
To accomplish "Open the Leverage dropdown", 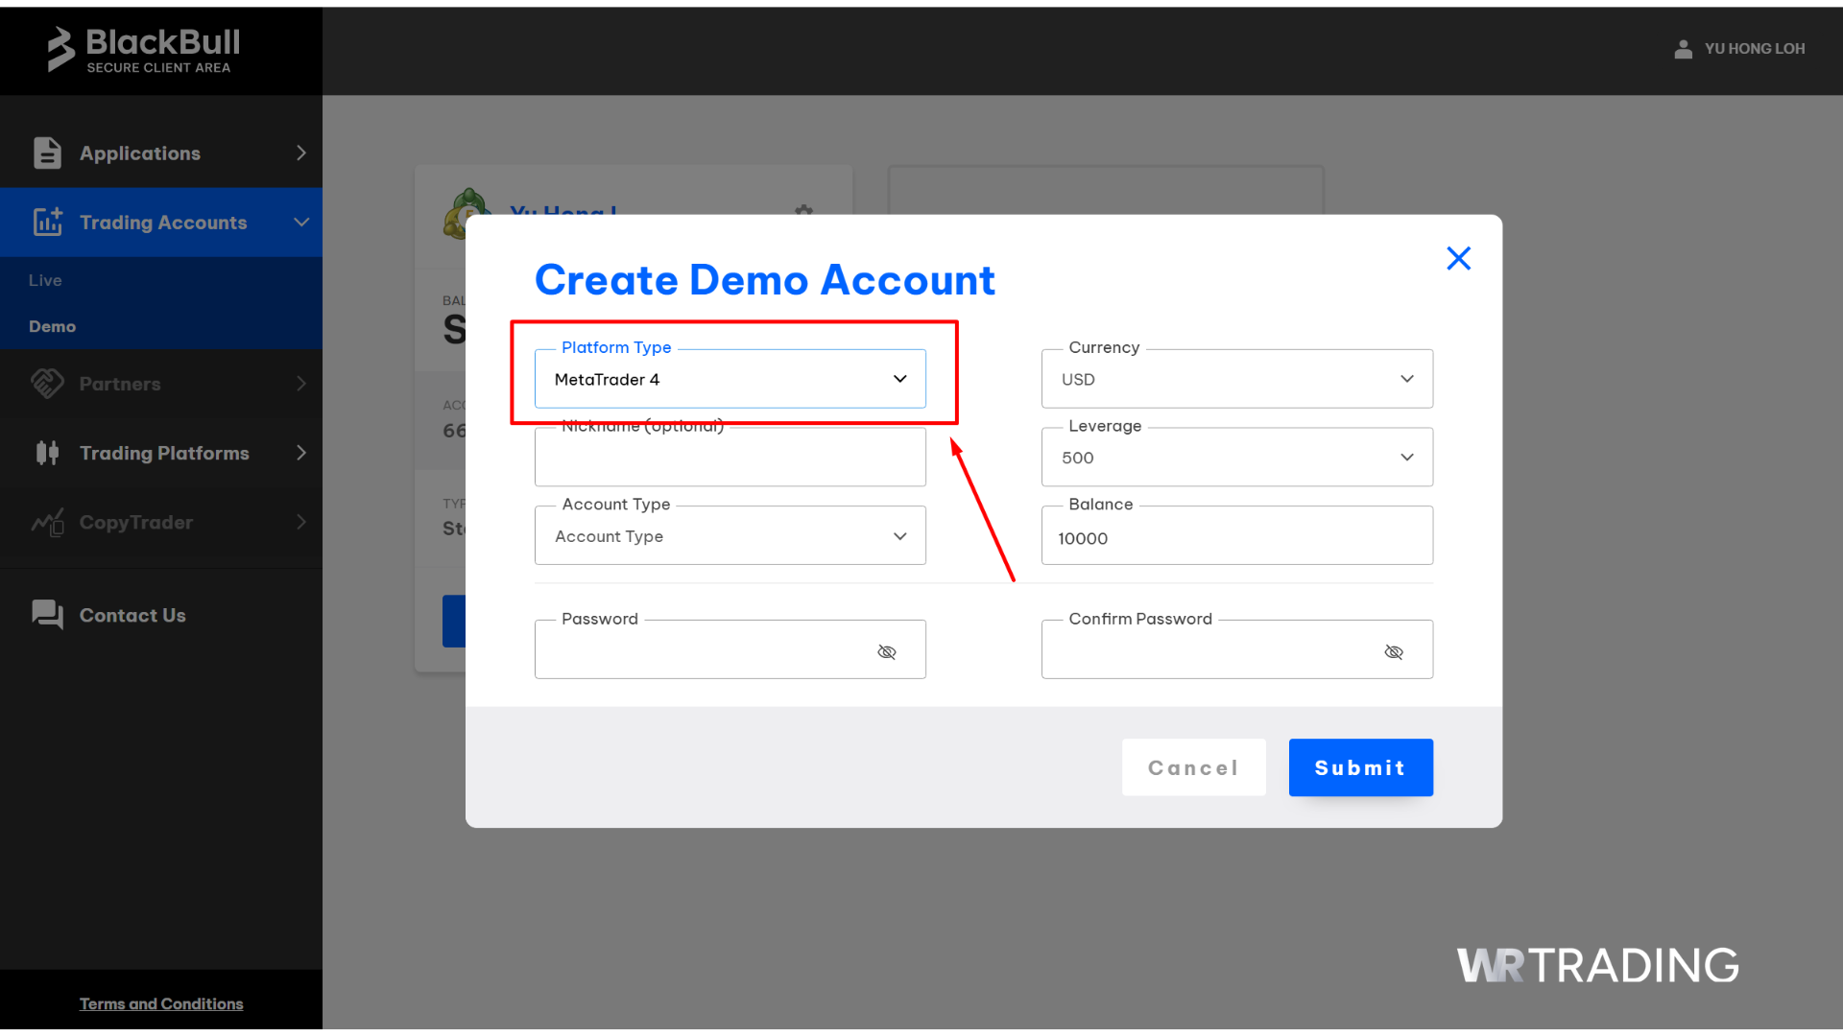I will pyautogui.click(x=1236, y=458).
